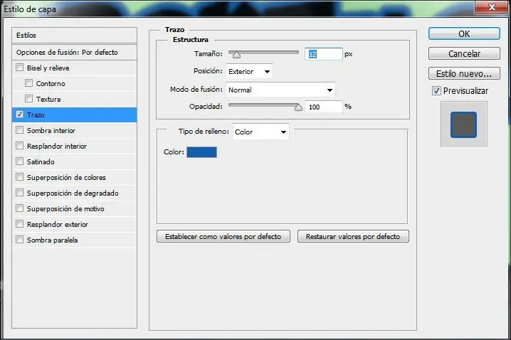Screen dimensions: 511x340
Task: Open the blue stroke Color swatch
Action: (201, 152)
